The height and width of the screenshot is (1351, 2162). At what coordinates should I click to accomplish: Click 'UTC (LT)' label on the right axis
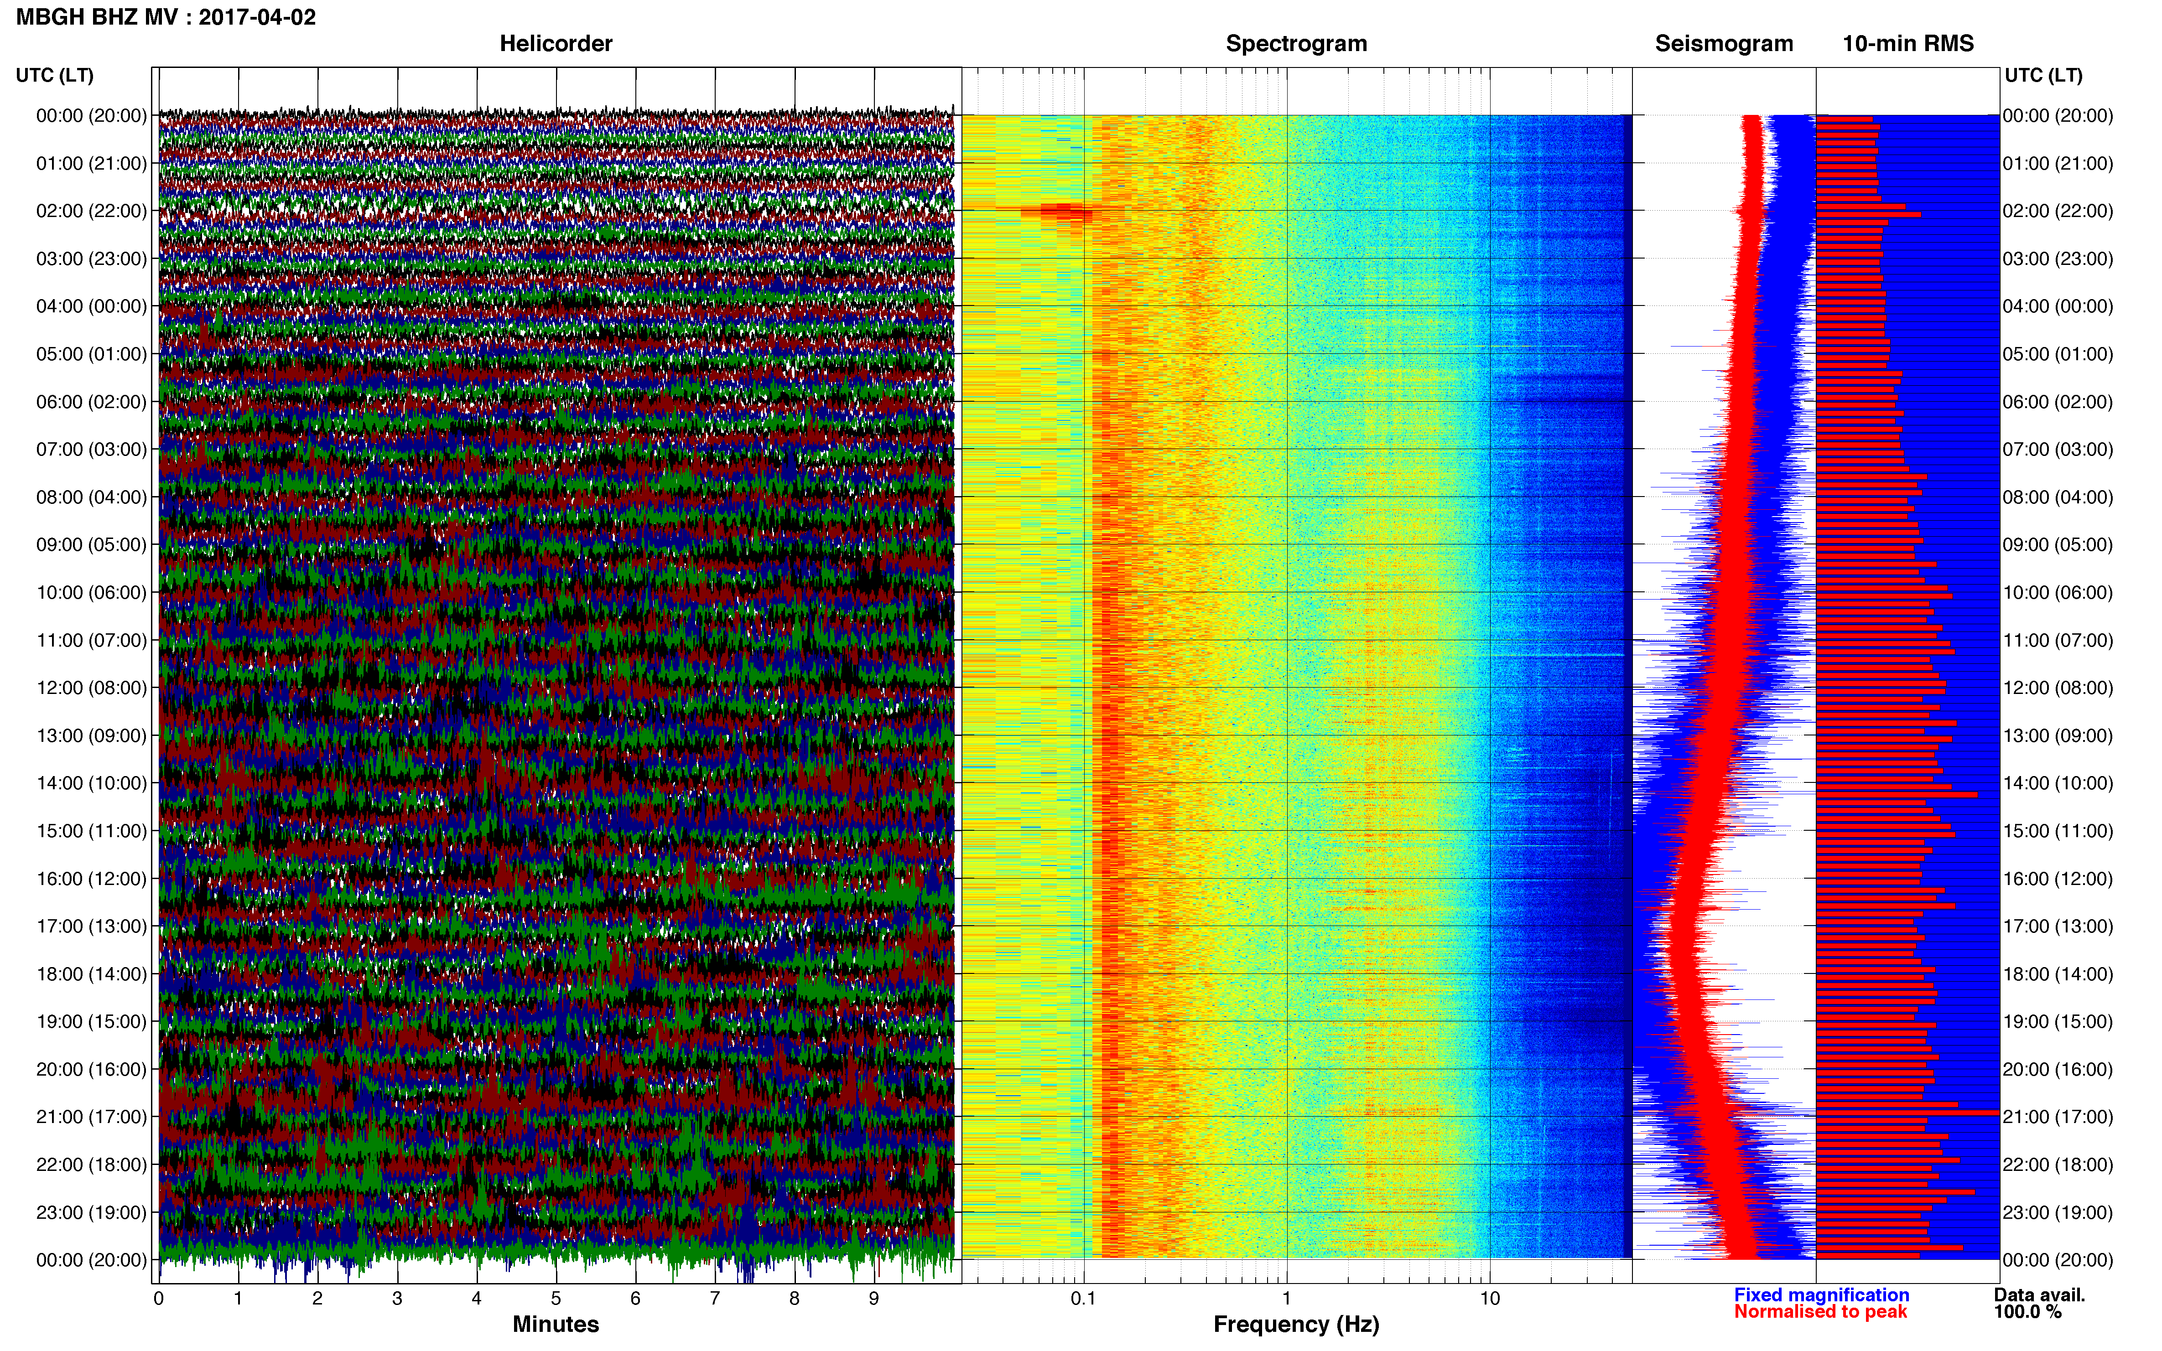click(2043, 75)
